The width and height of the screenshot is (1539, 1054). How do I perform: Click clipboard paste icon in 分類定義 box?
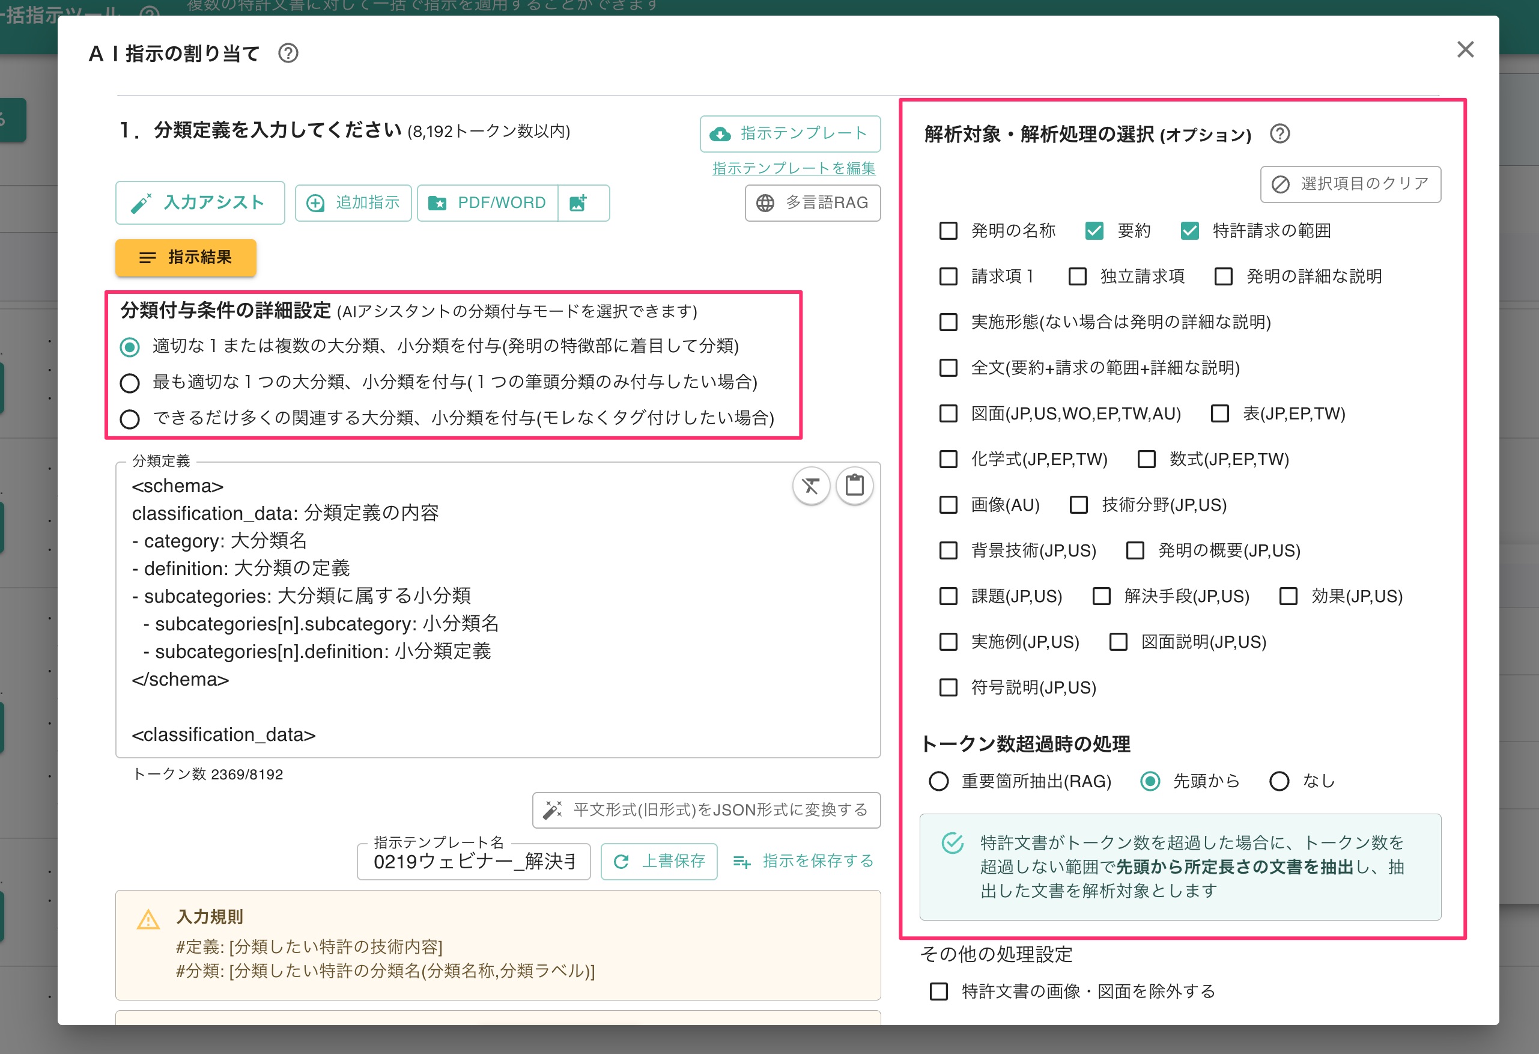(x=854, y=486)
